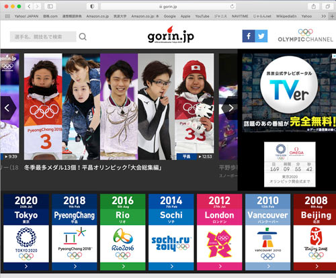Screen dimensions: 336x278
Task: Open a new tab with plus button
Action: coord(332,16)
